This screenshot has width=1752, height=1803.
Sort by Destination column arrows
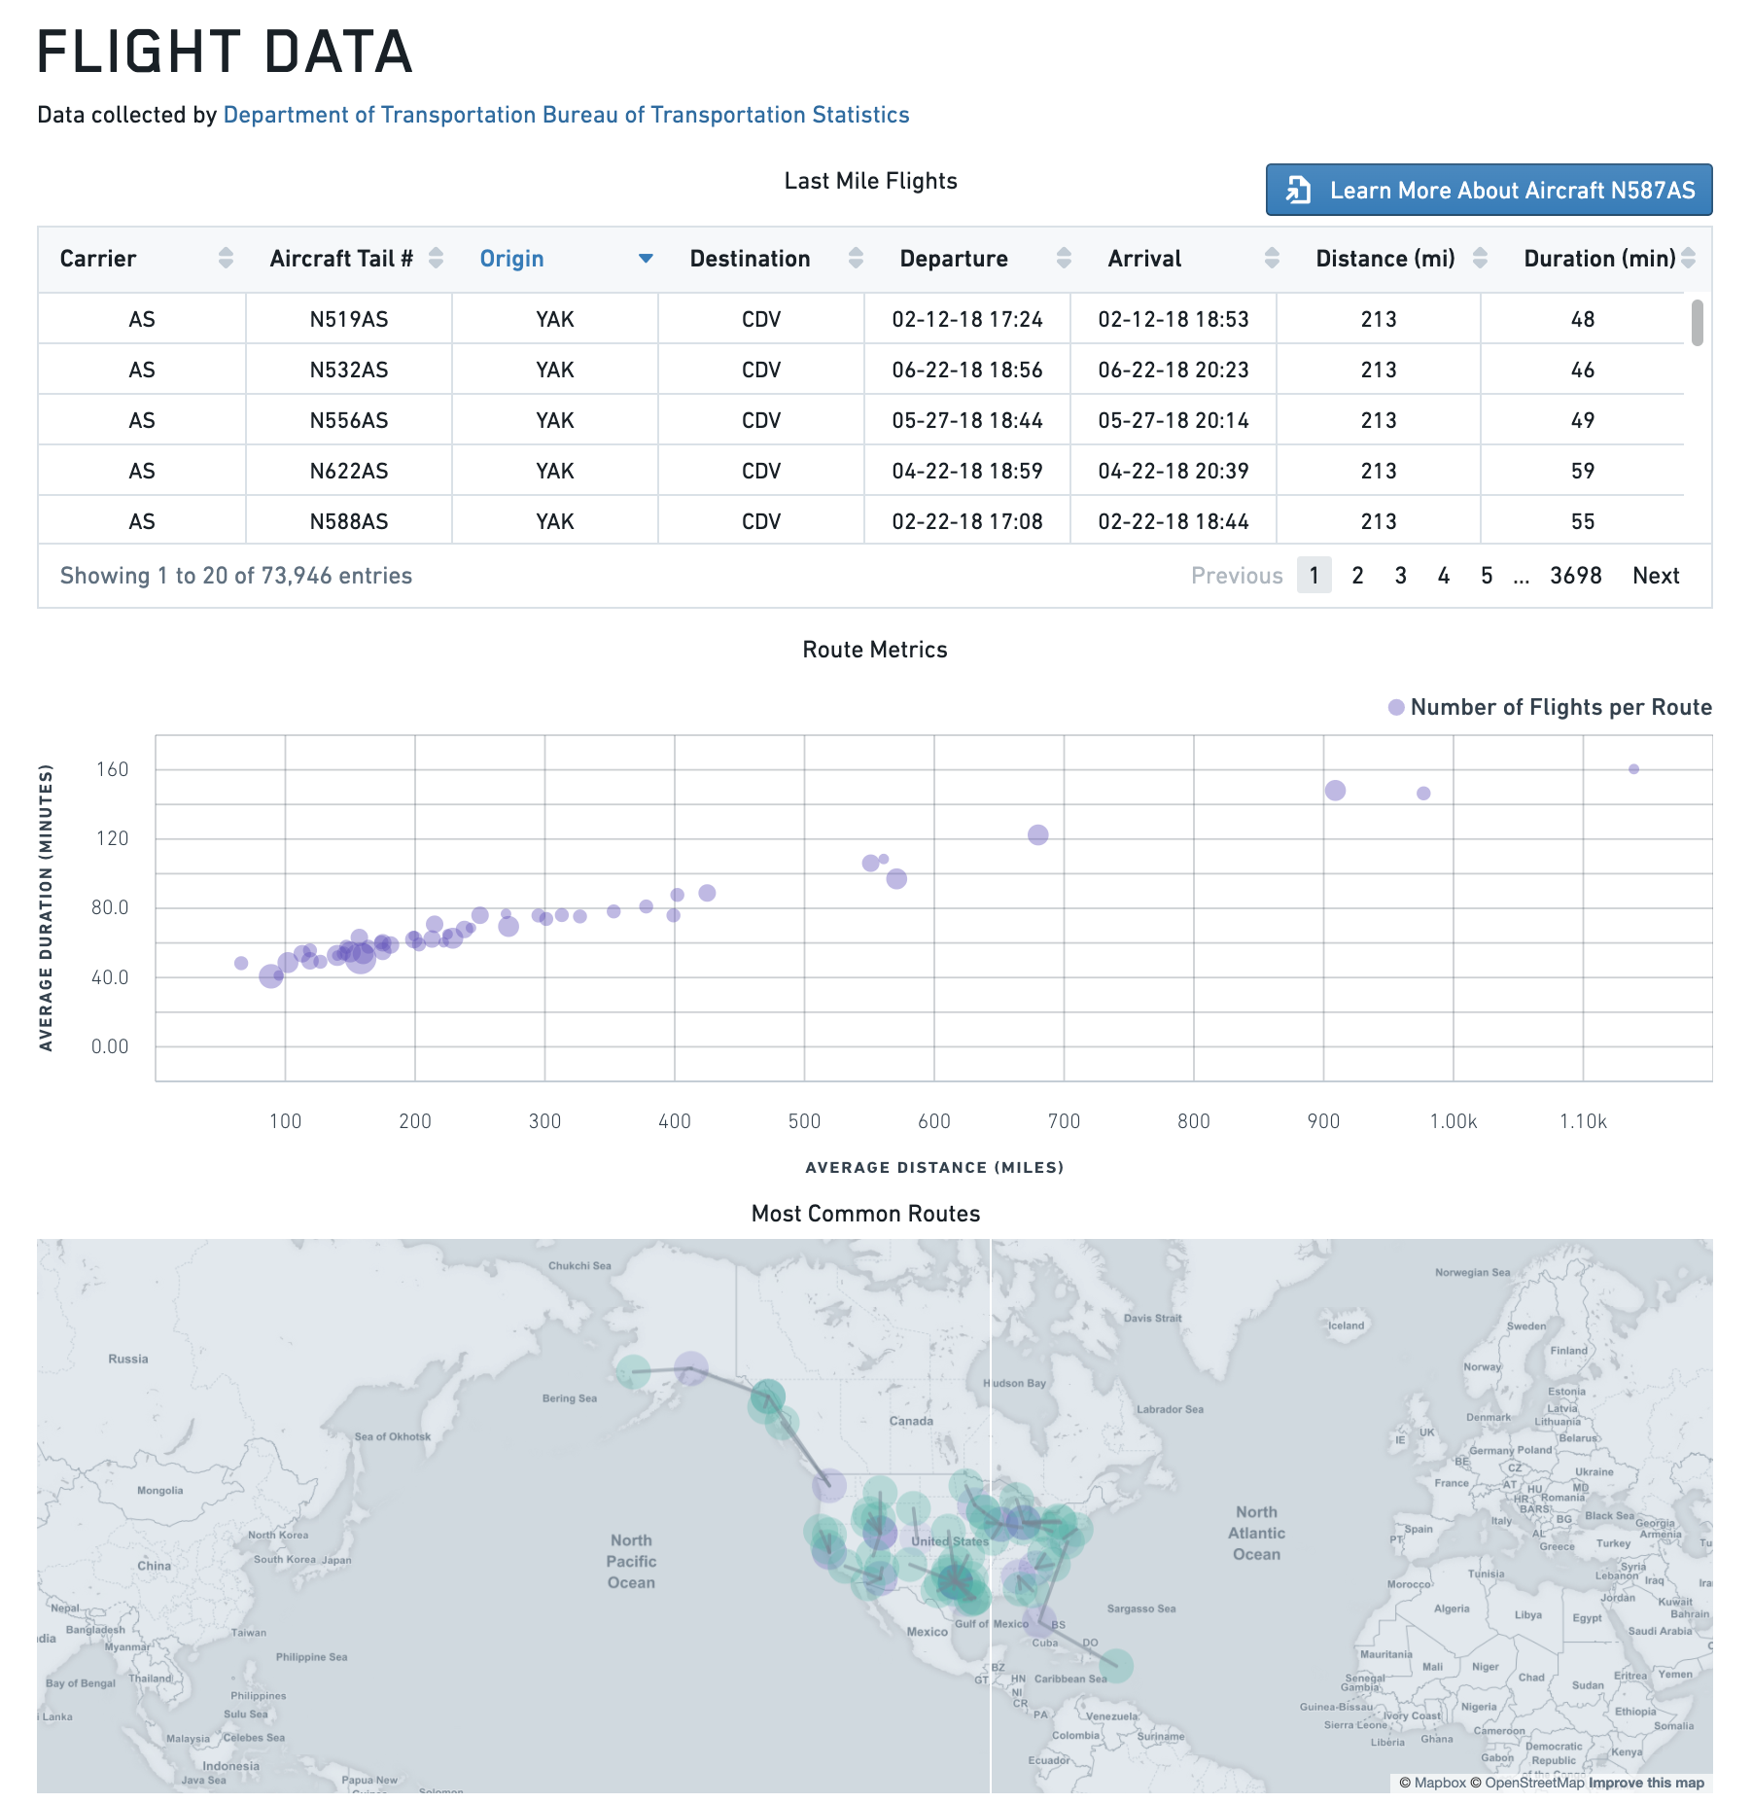pos(856,258)
